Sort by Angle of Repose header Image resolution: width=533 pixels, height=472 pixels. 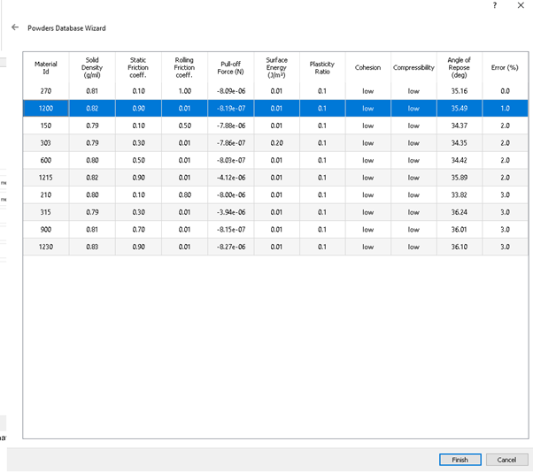[459, 67]
